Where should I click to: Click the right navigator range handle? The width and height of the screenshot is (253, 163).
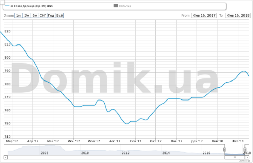point(245,150)
